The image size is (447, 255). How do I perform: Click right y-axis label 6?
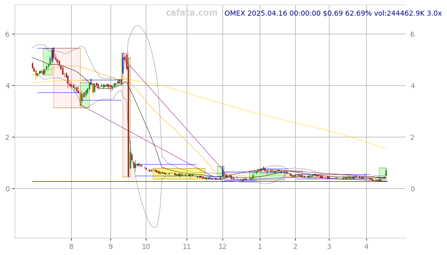pos(412,34)
